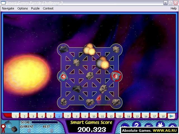
Task: Open the Puzzle menu
Action: [35, 8]
